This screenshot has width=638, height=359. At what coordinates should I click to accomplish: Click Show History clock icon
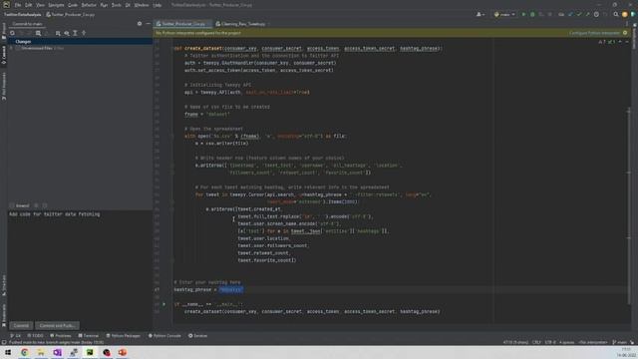[596, 15]
